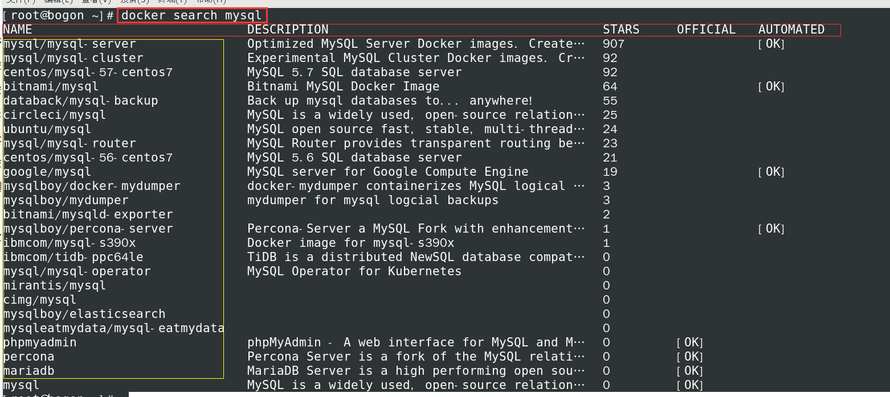Viewport: 890px width, 397px height.
Task: Click the AUTOMATED [OK] in mysql/mysql-server row
Action: [x=771, y=44]
